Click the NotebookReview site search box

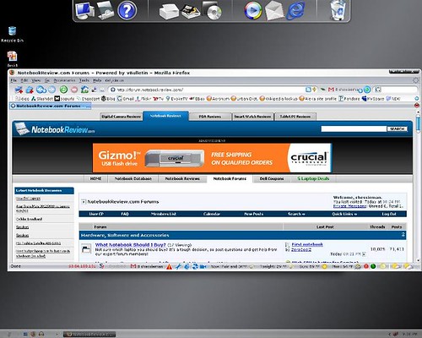[354, 128]
